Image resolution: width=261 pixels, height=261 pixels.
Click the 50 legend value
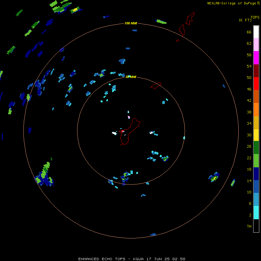click(249, 77)
